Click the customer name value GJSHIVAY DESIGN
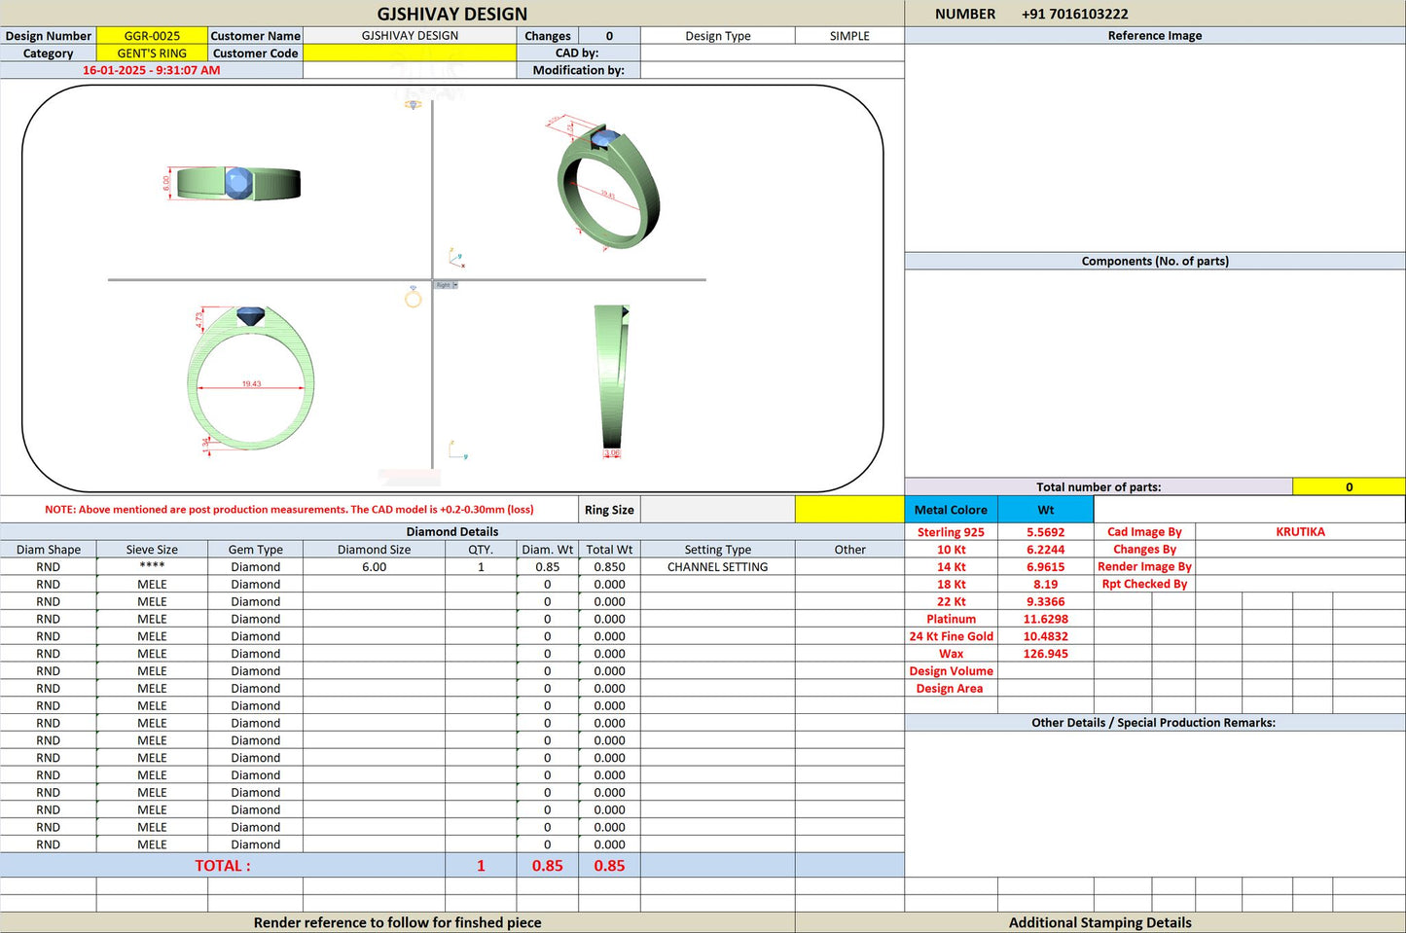This screenshot has height=933, width=1406. coord(410,36)
